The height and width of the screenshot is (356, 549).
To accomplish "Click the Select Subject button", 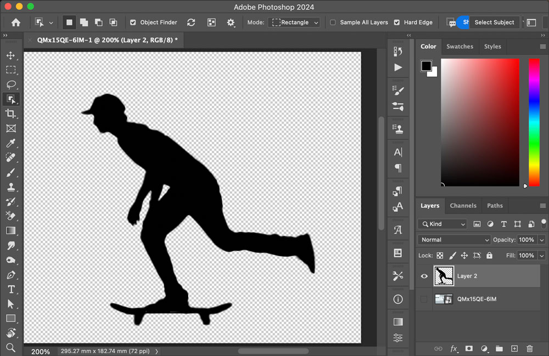I will 494,22.
